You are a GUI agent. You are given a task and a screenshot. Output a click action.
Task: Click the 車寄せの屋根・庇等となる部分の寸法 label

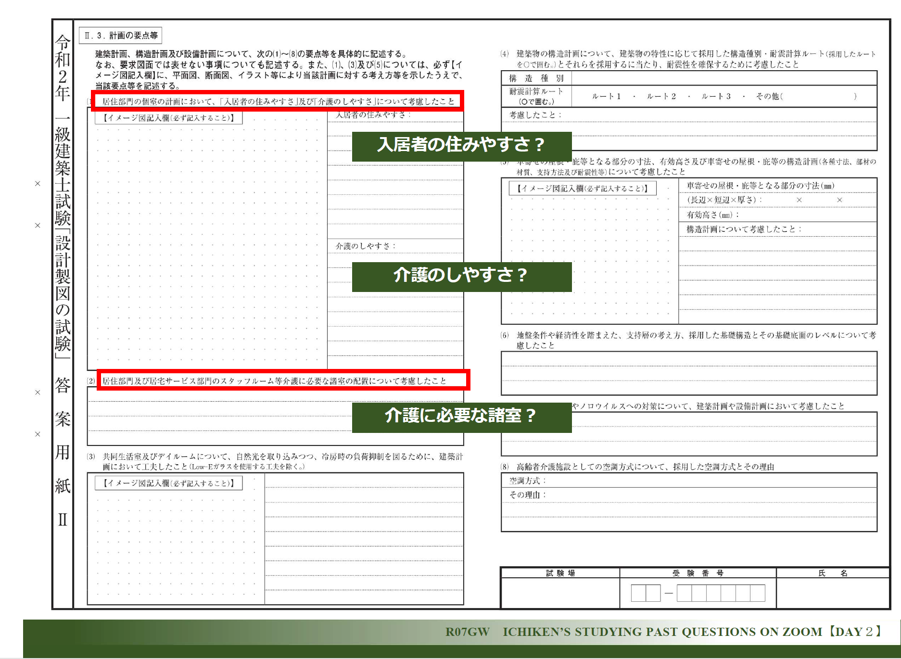(761, 186)
